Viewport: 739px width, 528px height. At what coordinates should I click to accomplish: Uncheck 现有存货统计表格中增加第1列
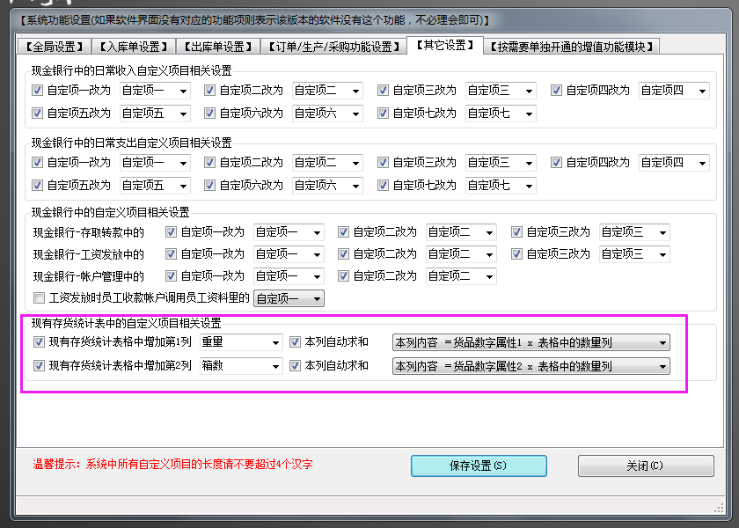coord(39,341)
